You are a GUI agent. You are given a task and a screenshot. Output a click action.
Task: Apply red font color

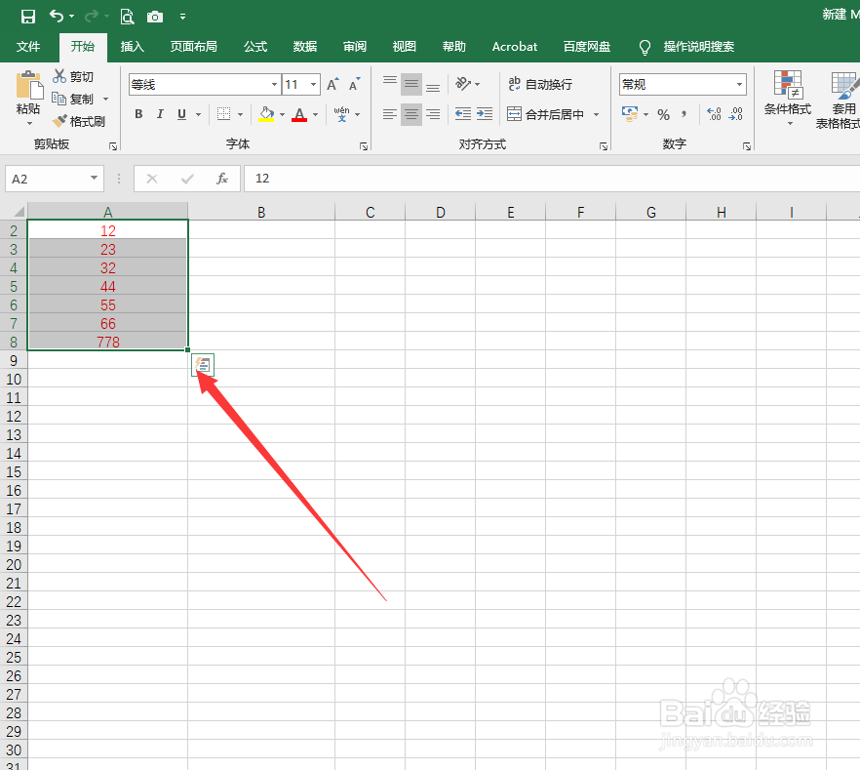299,114
